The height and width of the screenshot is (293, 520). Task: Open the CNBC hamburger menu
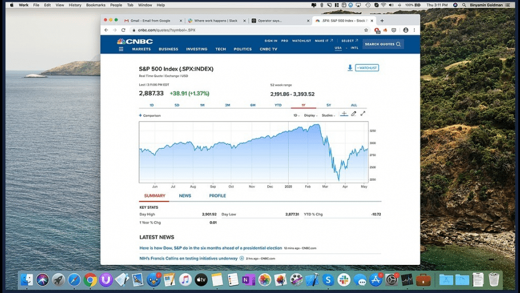coord(121,49)
